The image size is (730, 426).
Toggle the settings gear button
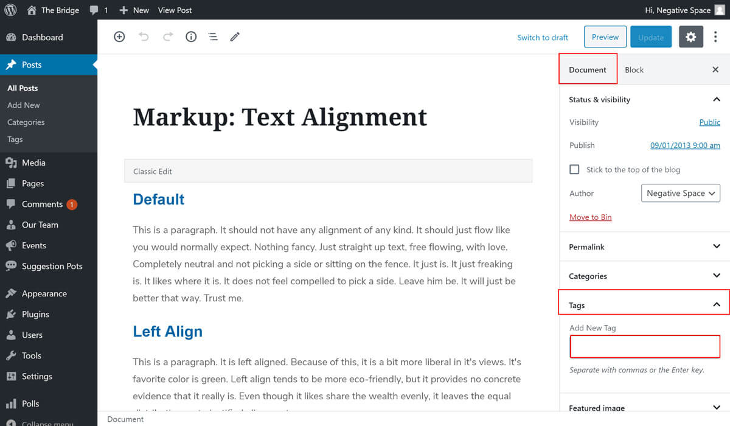click(x=690, y=37)
